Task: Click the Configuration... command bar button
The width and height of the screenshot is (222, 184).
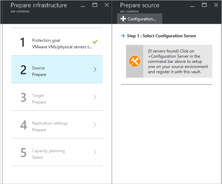Action: (x=139, y=19)
